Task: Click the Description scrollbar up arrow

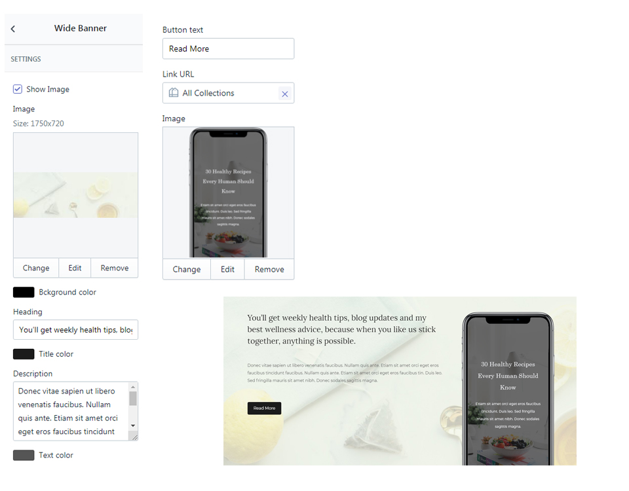Action: point(133,387)
